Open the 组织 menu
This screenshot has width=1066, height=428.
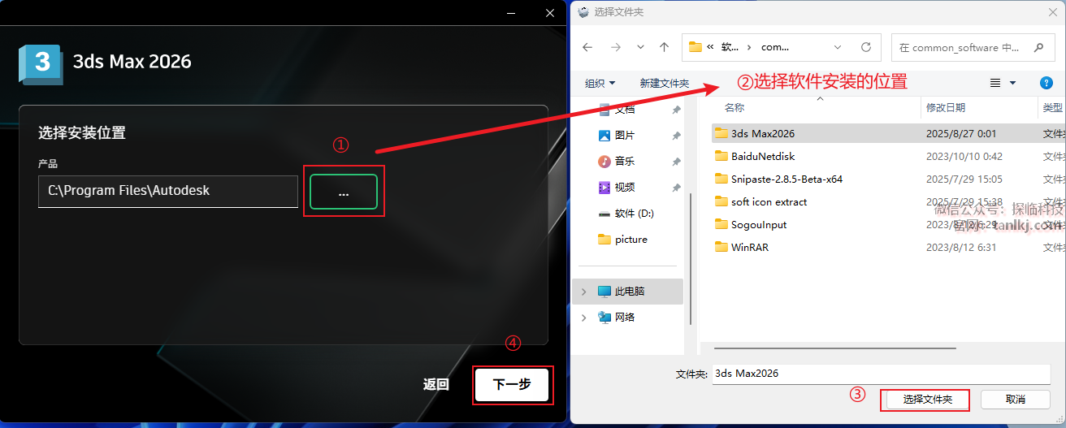(x=600, y=83)
